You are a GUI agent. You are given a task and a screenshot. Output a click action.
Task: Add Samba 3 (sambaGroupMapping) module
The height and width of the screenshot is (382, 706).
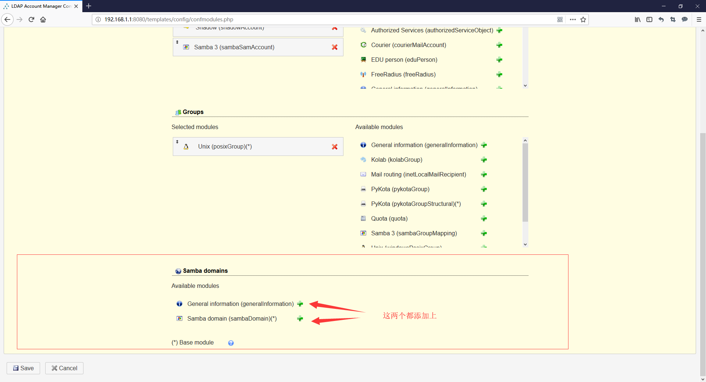coord(484,233)
